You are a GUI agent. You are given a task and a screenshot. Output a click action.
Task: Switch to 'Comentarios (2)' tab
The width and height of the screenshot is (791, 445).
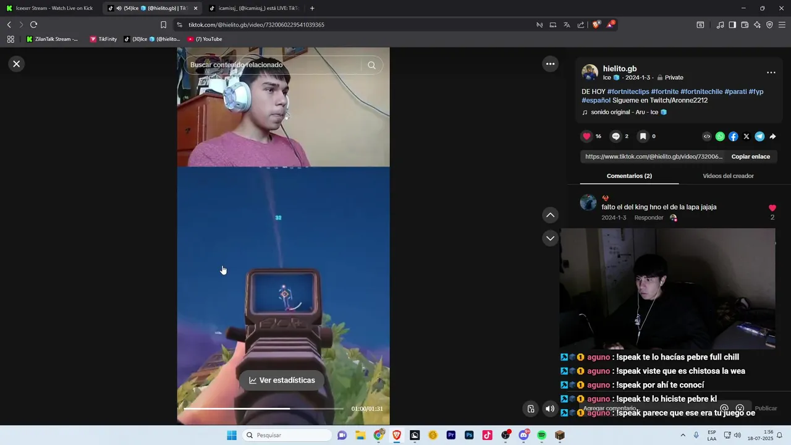[x=629, y=176]
